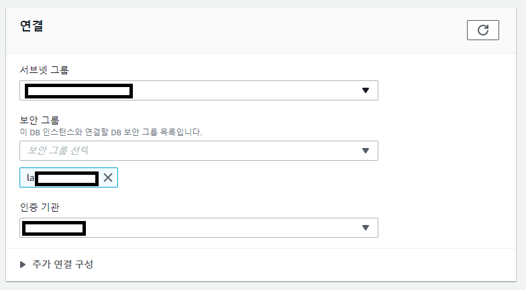Open the 인증 기관 dropdown arrow
Image resolution: width=526 pixels, height=290 pixels.
366,228
